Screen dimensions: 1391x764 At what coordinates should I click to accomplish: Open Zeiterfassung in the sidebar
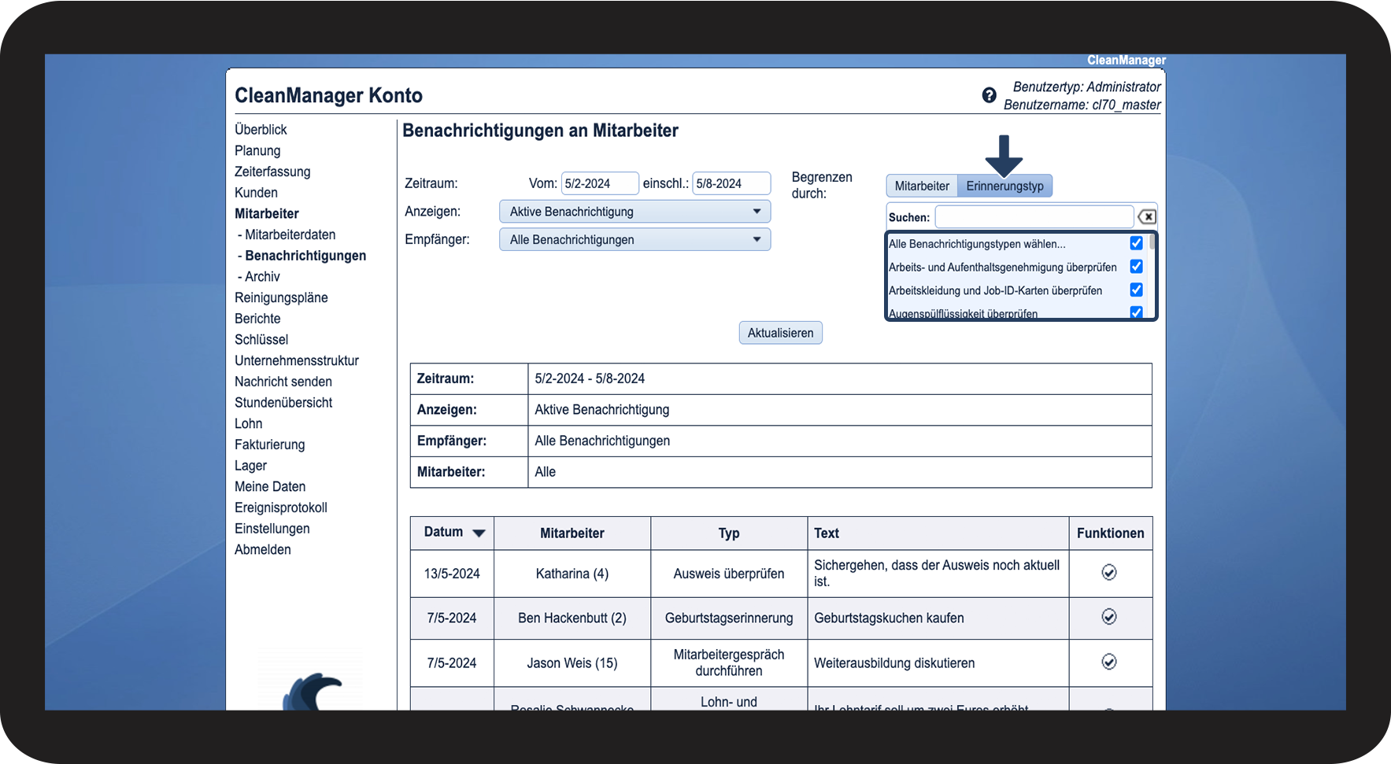click(272, 172)
